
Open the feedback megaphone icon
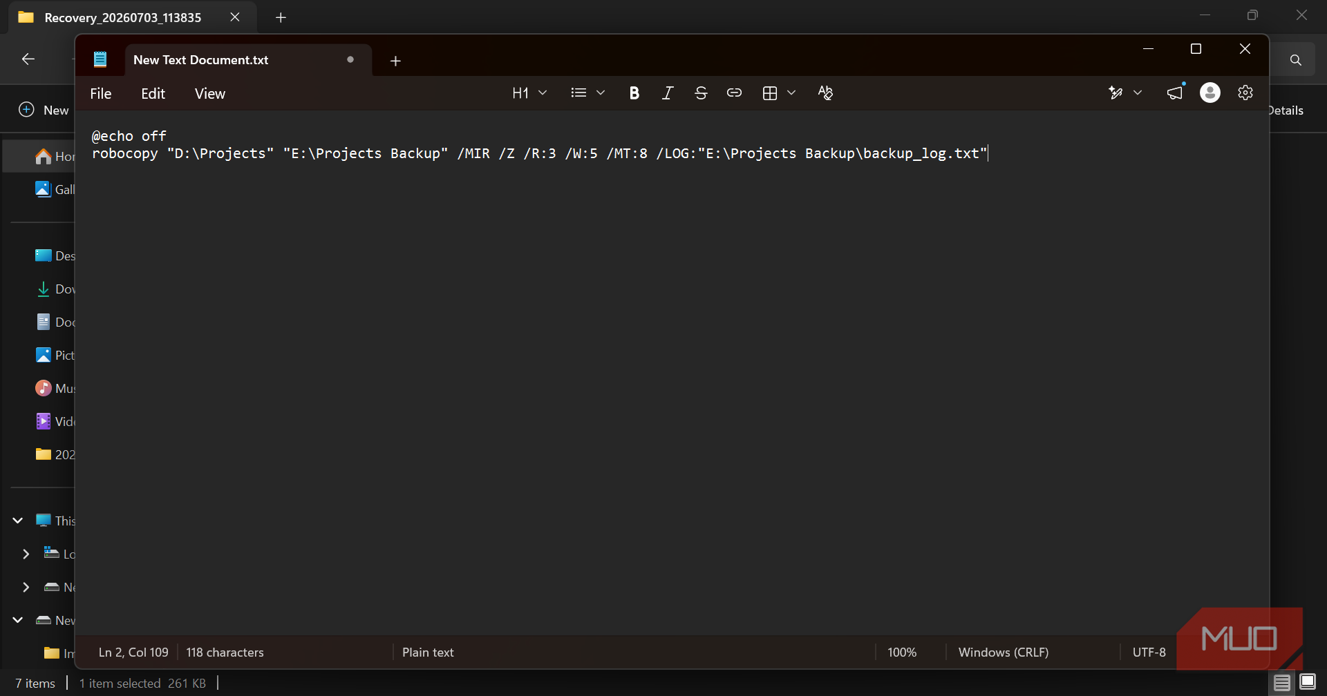point(1175,93)
